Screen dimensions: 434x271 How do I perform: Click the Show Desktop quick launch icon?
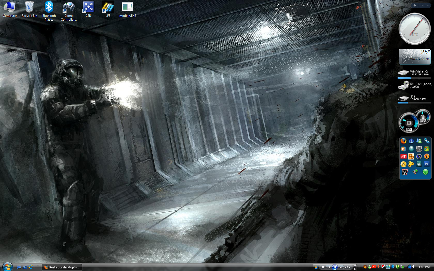coord(19,267)
